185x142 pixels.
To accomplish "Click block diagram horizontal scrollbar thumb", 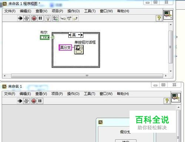I will pos(87,76).
